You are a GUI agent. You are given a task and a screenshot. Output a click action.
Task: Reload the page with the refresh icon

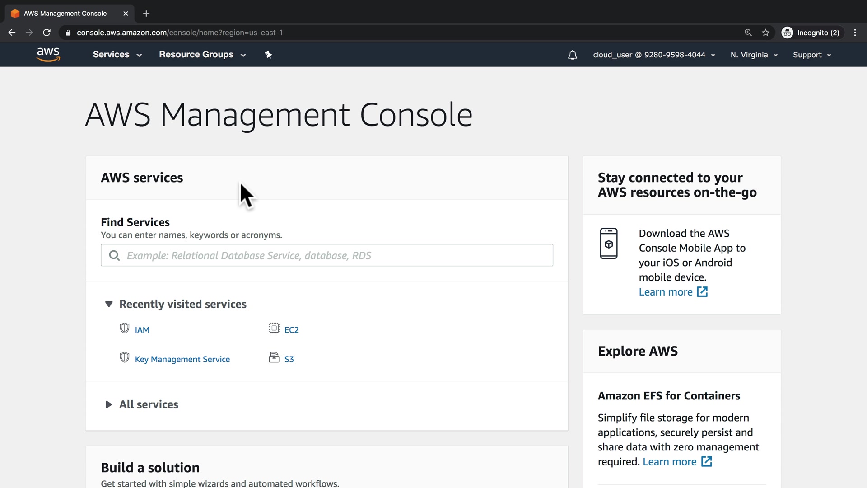click(x=47, y=33)
